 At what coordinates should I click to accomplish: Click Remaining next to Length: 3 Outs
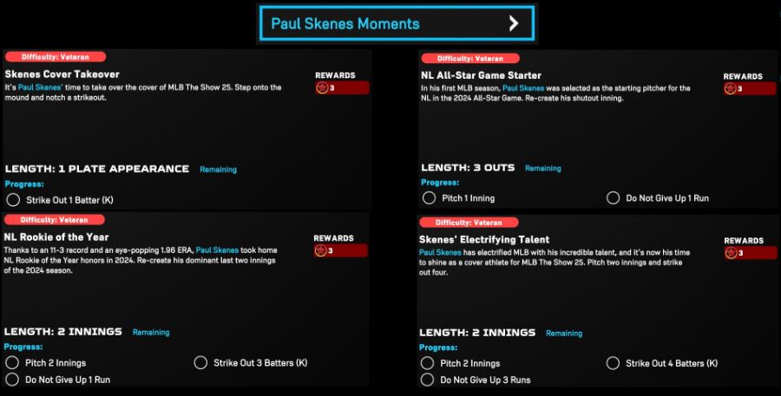click(543, 169)
